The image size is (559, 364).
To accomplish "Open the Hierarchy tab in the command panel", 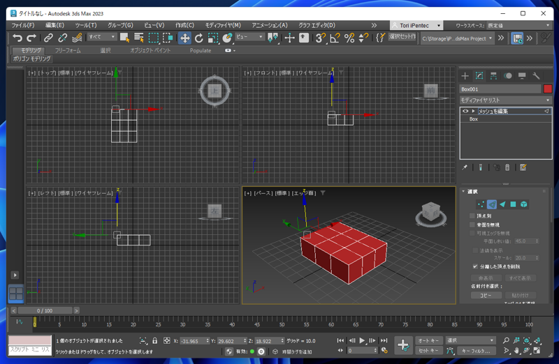I will (493, 76).
